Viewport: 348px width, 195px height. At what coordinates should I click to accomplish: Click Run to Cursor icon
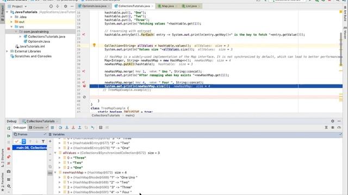(x=92, y=128)
